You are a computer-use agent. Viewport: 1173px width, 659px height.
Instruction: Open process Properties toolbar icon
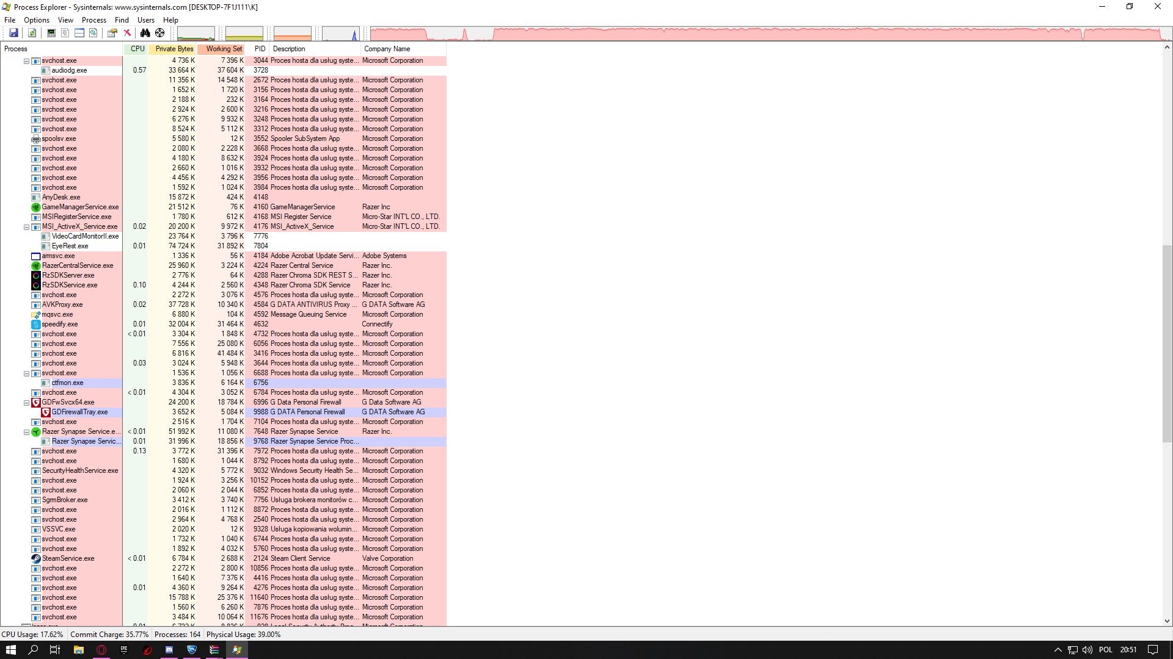(112, 33)
